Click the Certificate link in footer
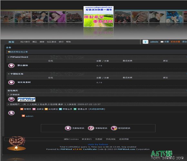The height and width of the screenshot is (161, 187). [x=90, y=149]
